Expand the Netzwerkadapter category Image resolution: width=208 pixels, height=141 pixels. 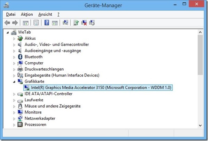[14, 119]
